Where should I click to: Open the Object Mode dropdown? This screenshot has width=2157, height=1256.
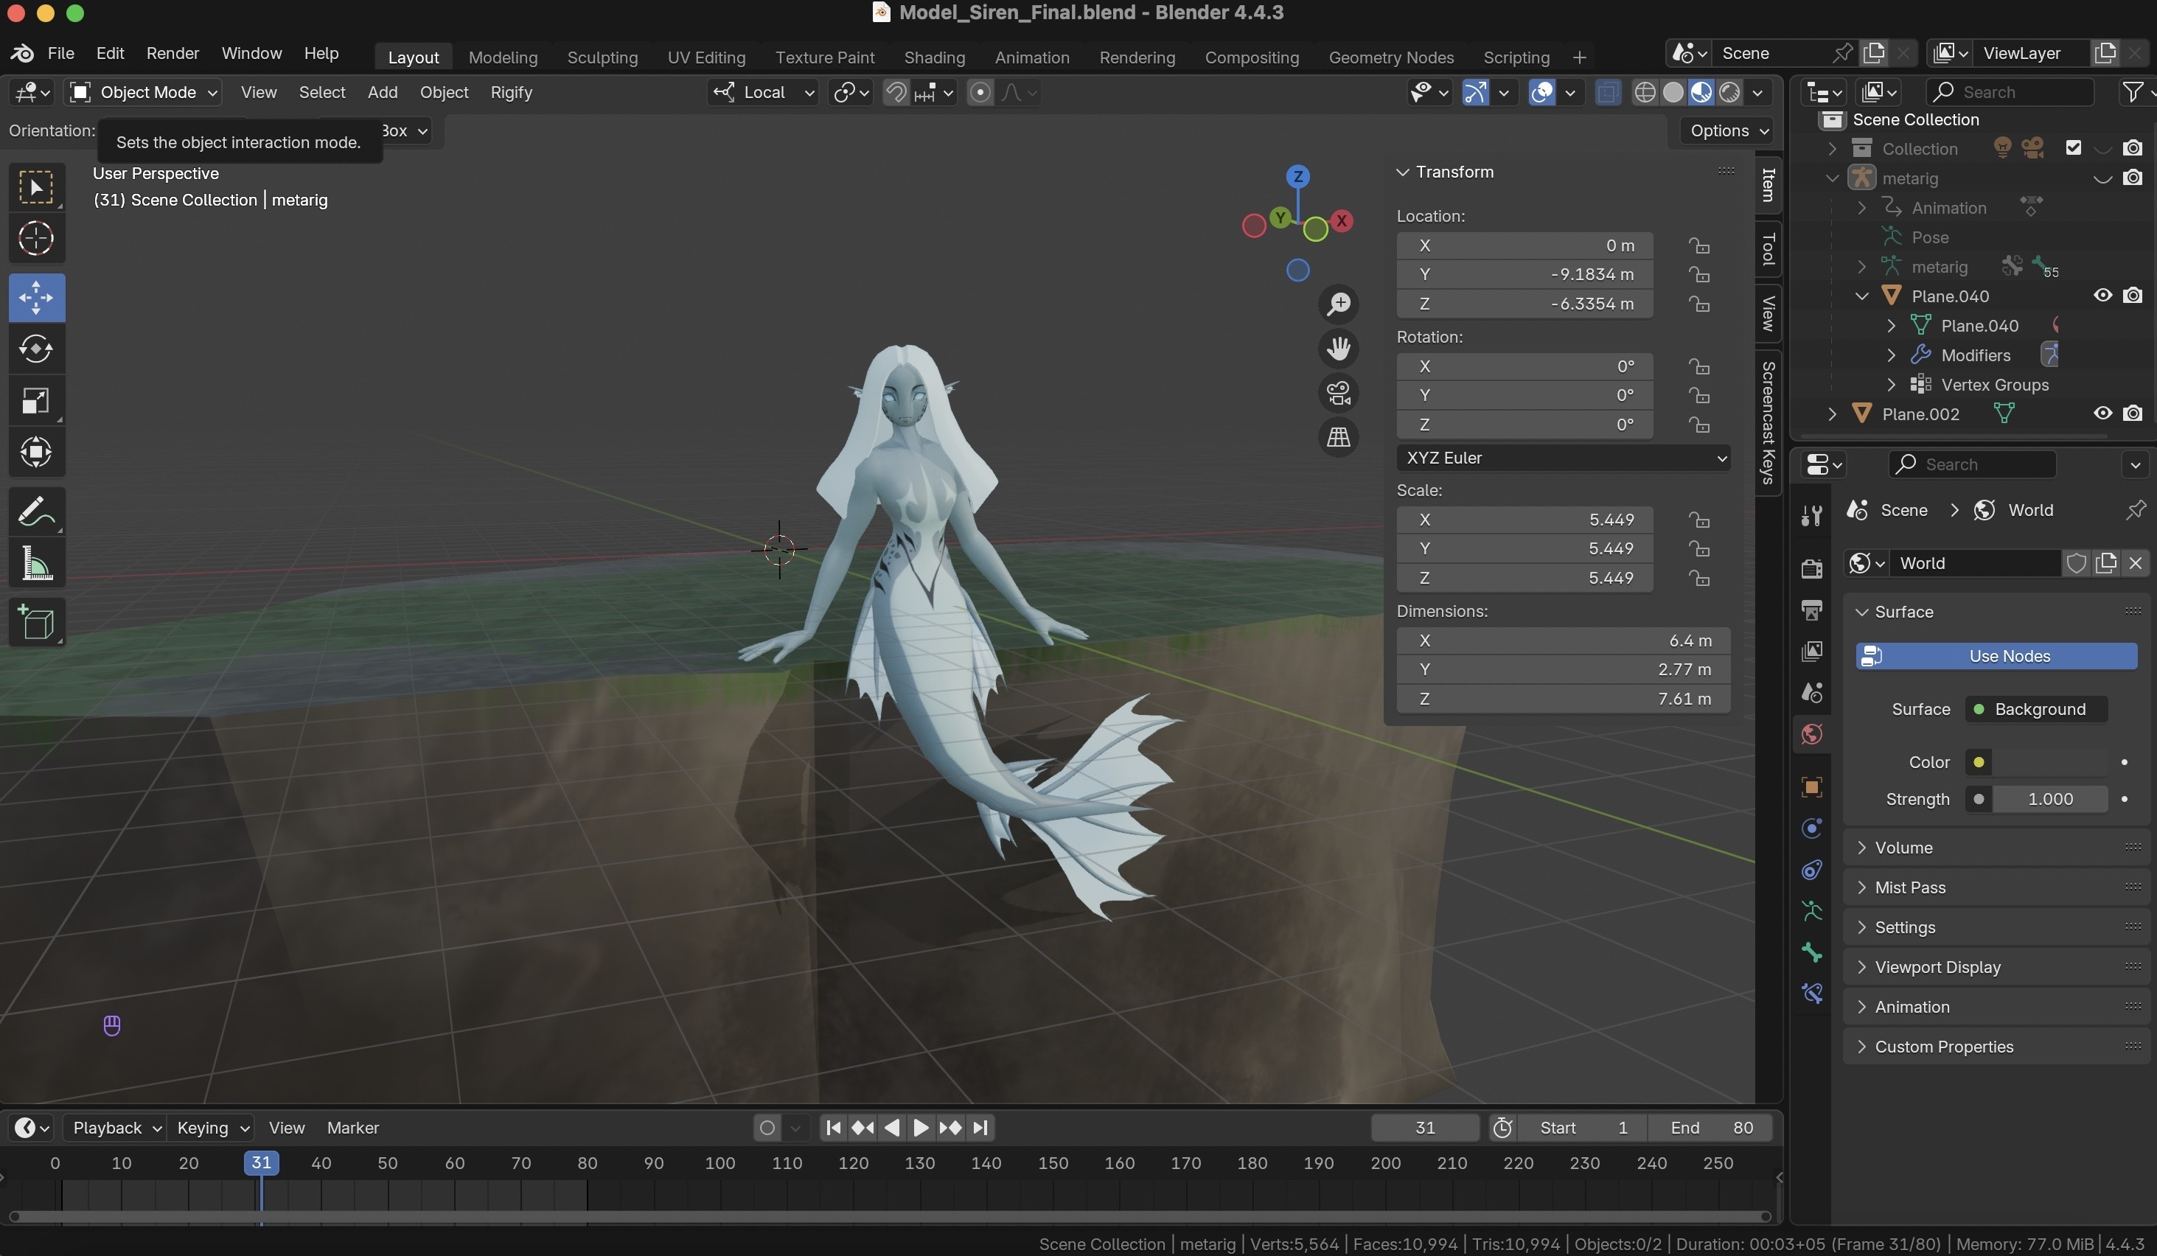(x=144, y=92)
